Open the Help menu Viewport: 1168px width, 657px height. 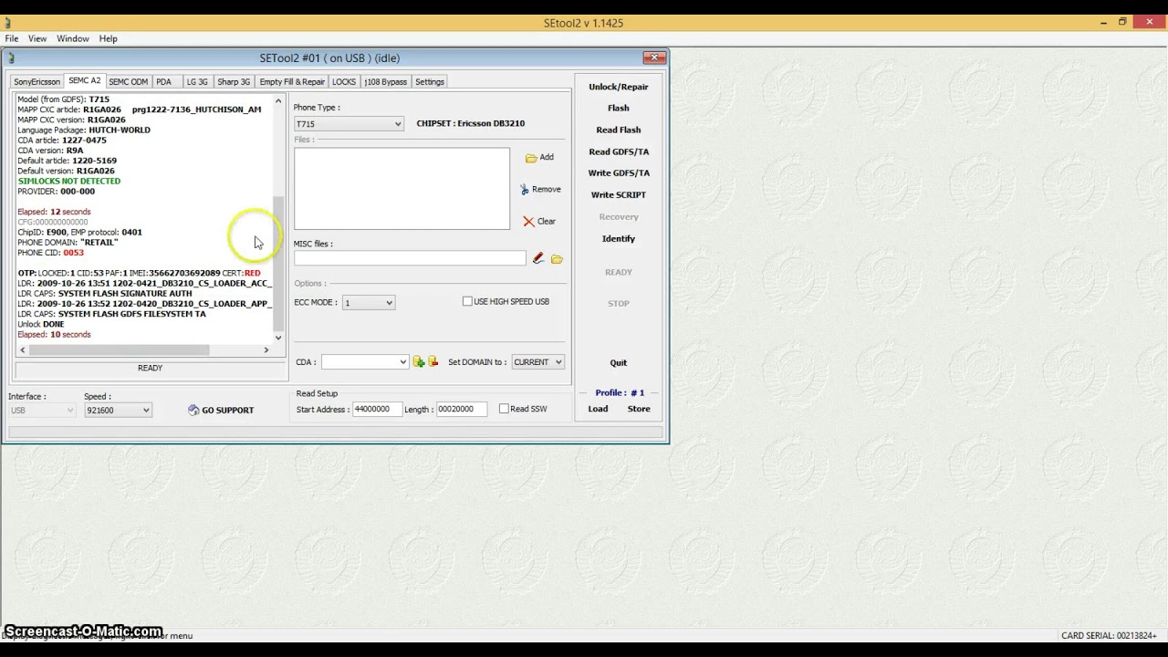(x=109, y=38)
